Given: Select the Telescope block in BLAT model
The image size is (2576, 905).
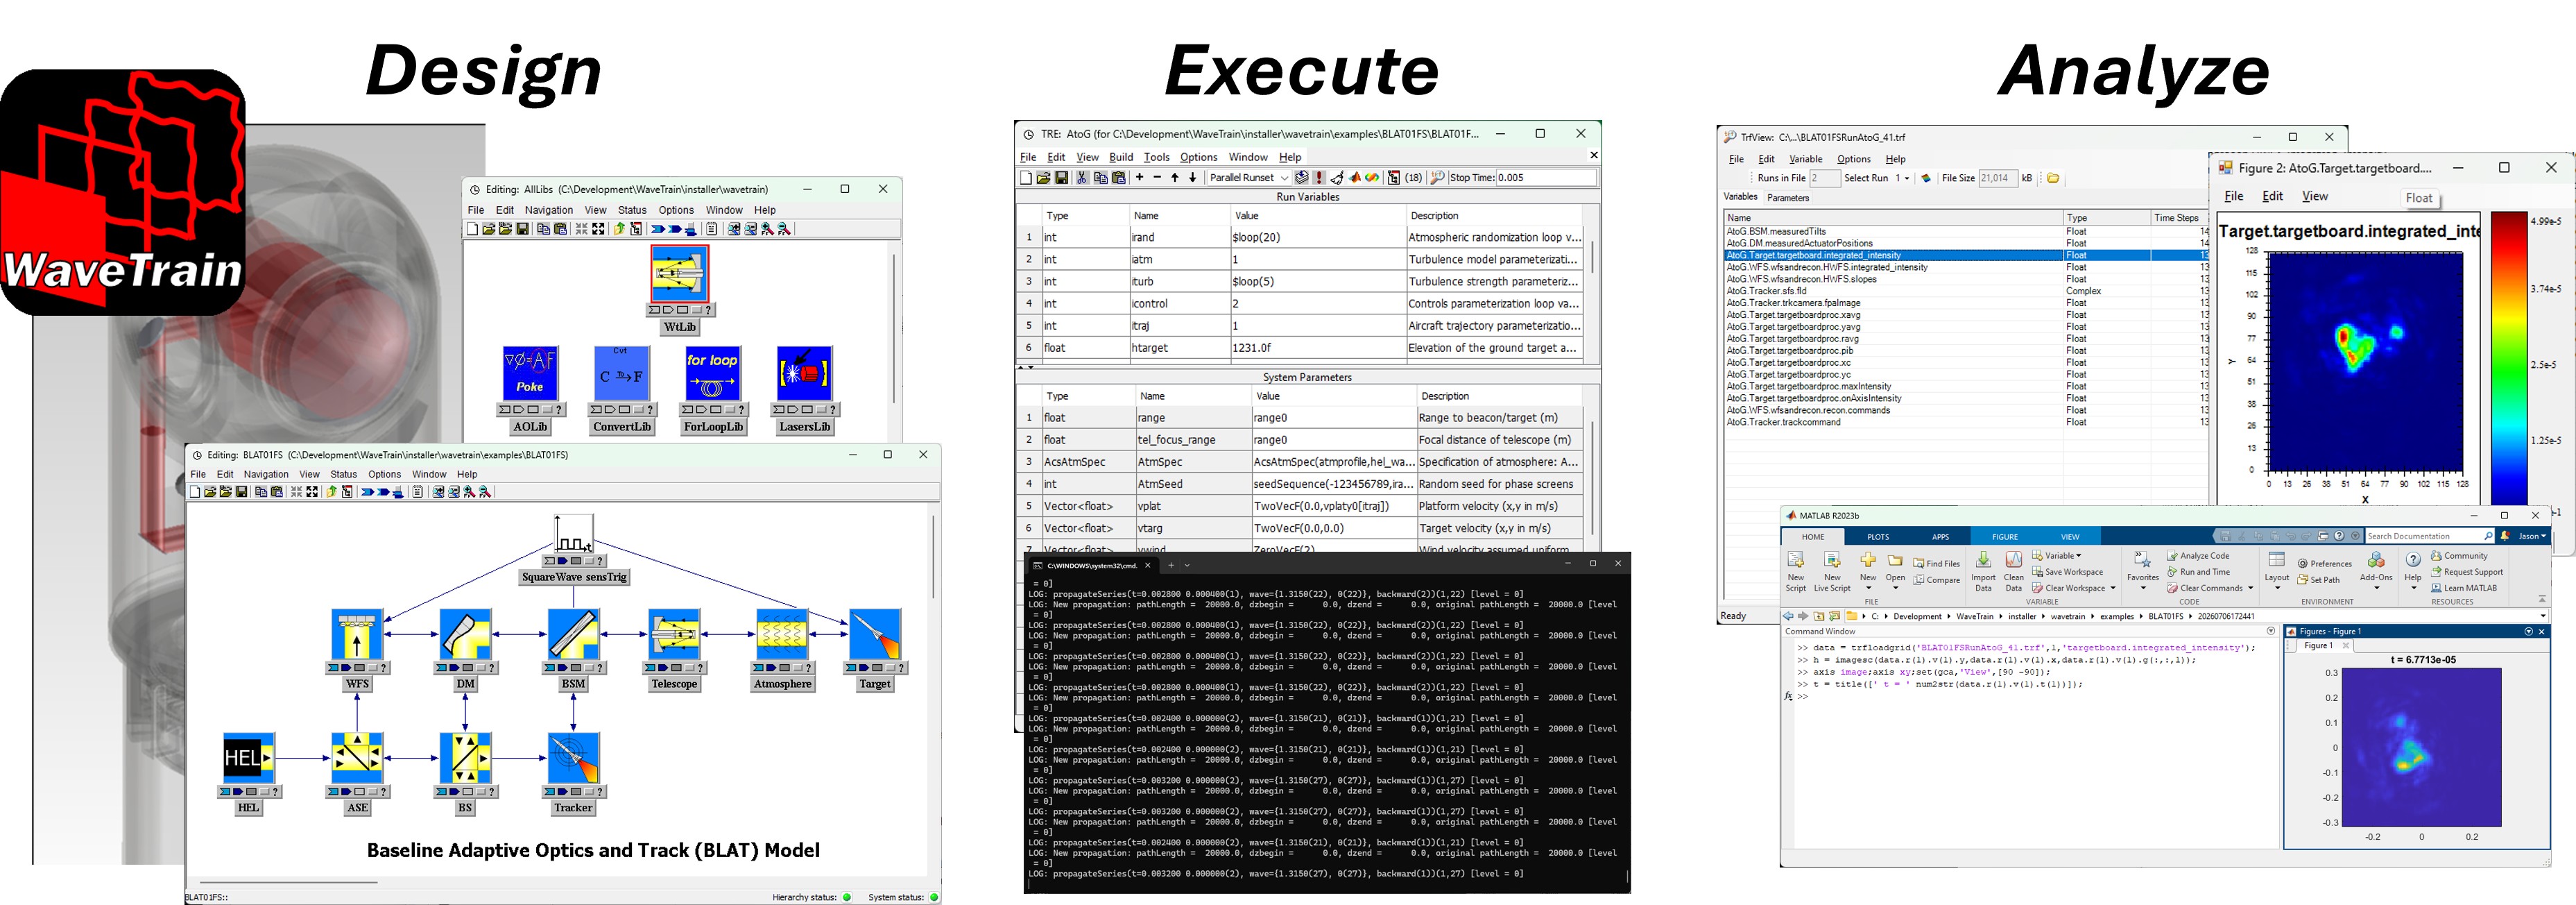Looking at the screenshot, I should (674, 634).
